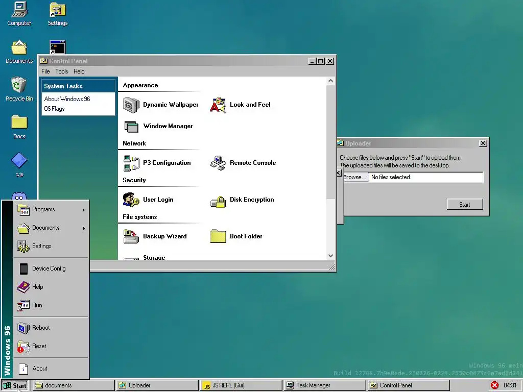Click the Control Panel vertical scrollbar track
Screen dimensions: 523x392
click(330, 225)
